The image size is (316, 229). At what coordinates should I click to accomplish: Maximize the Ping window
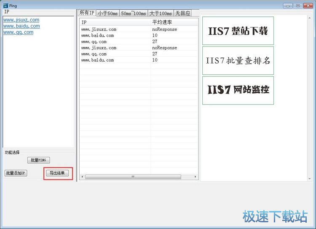coord(298,5)
